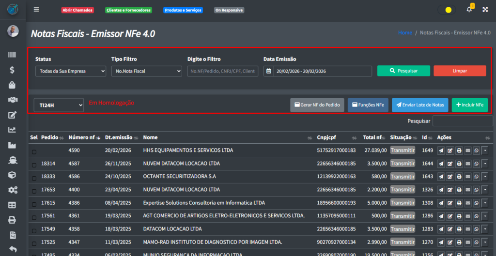The image size is (496, 256).
Task: Check the box for HHS EQUIPAMENTOS row
Action: [x=34, y=151]
